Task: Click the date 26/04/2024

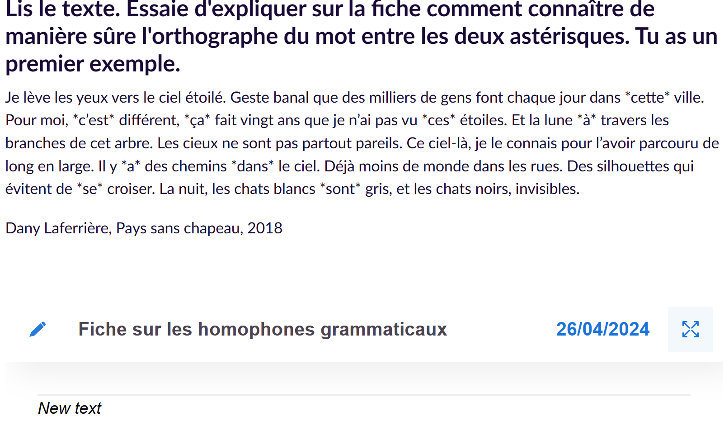Action: (x=602, y=329)
